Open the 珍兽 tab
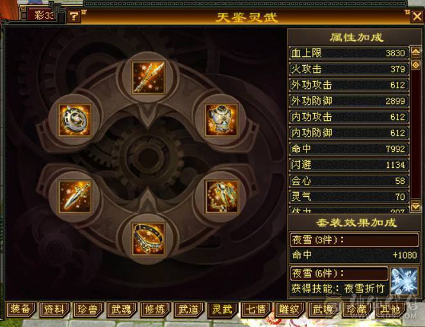Viewport: 425px width, 327px height. [x=88, y=309]
